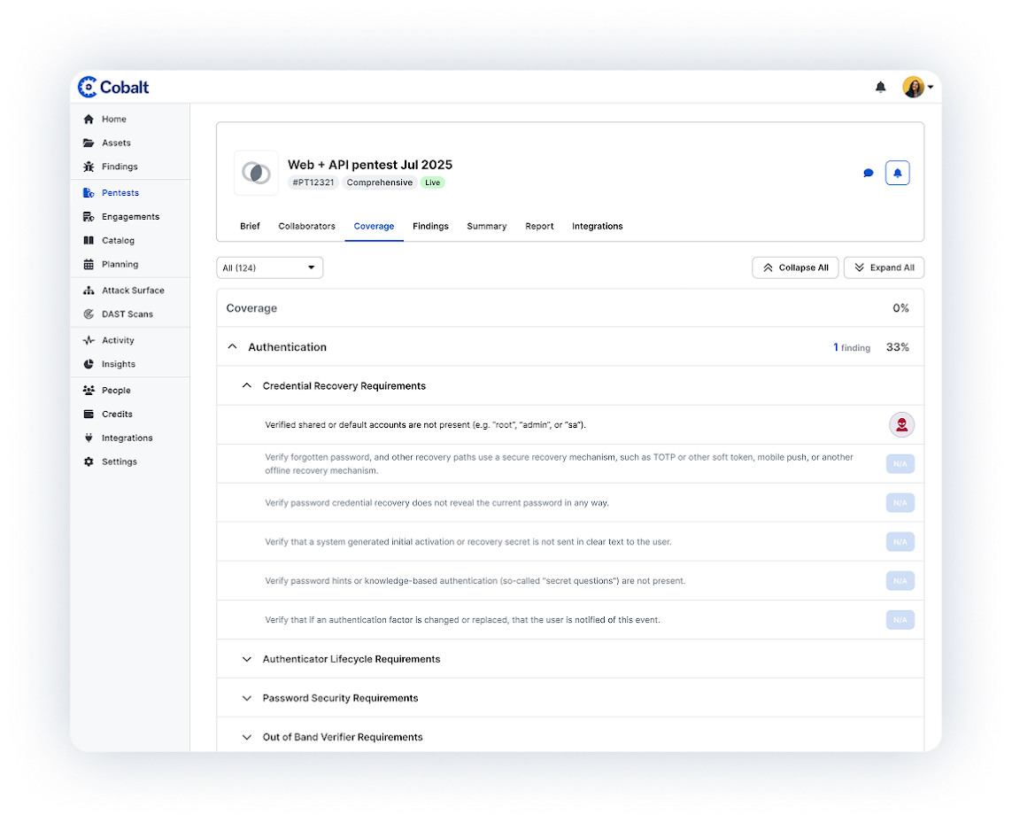The image size is (1012, 822).
Task: Open the Report tab
Action: [x=539, y=226]
